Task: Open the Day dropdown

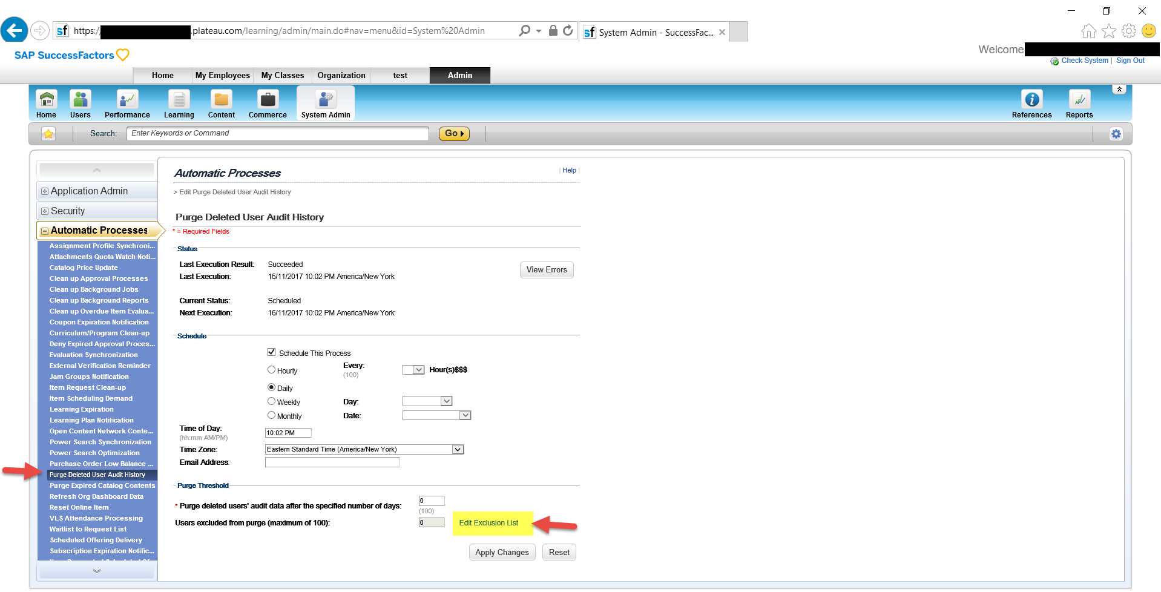Action: point(427,401)
